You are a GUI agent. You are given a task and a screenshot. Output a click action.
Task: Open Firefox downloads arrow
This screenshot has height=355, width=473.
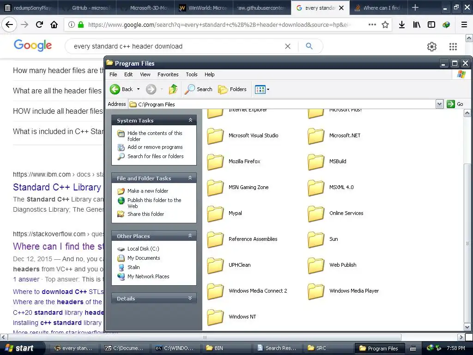pyautogui.click(x=402, y=25)
